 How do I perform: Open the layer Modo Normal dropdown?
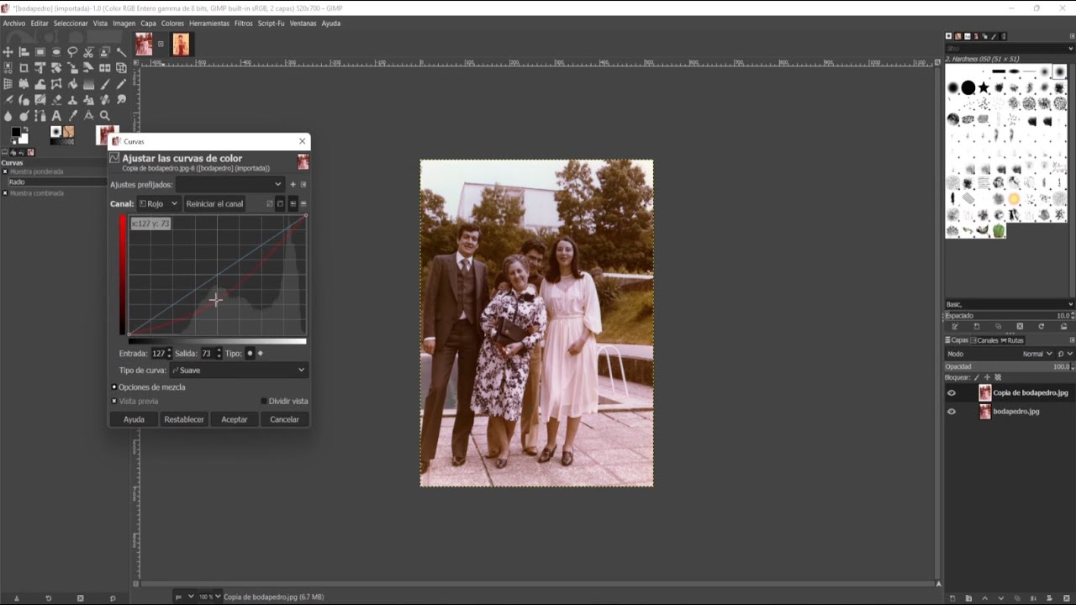(x=1037, y=354)
